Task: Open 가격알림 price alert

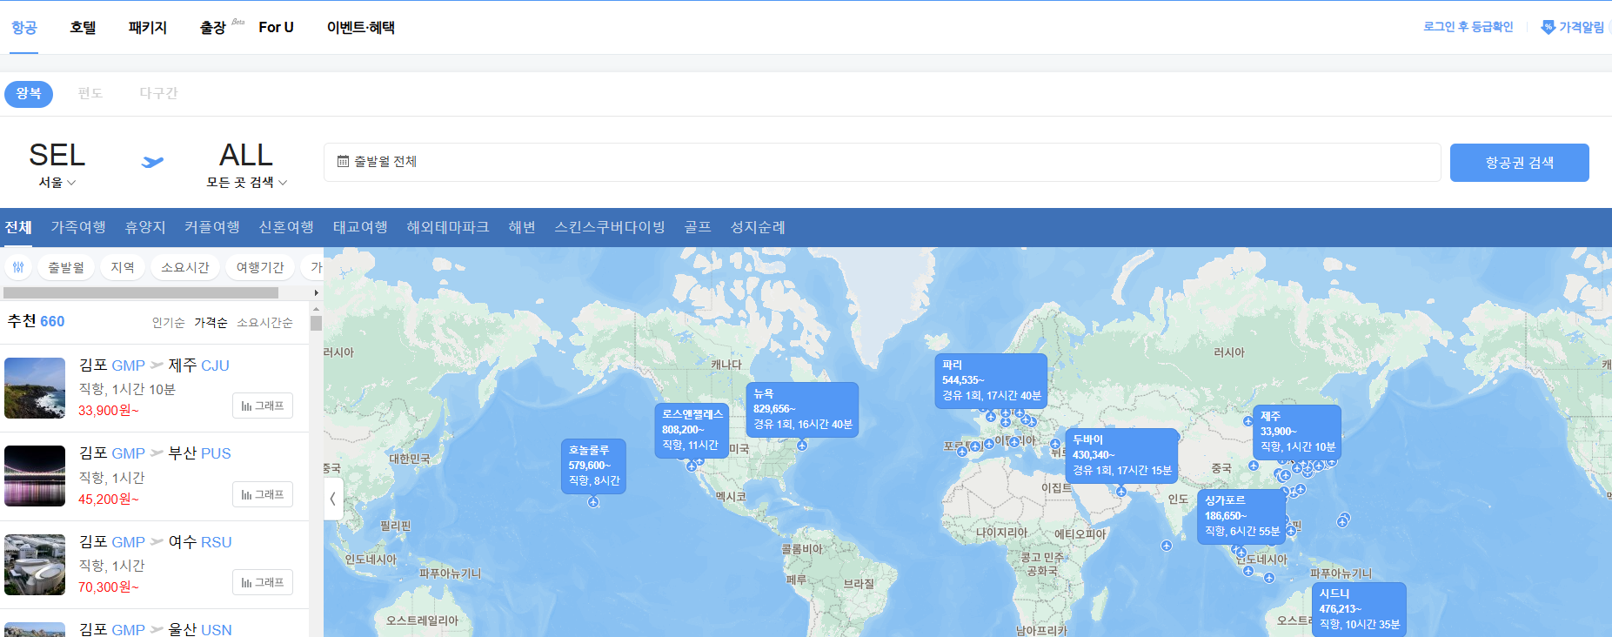Action: coord(1573,27)
